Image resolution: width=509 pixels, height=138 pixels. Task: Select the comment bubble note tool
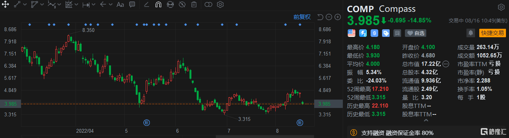132,5
